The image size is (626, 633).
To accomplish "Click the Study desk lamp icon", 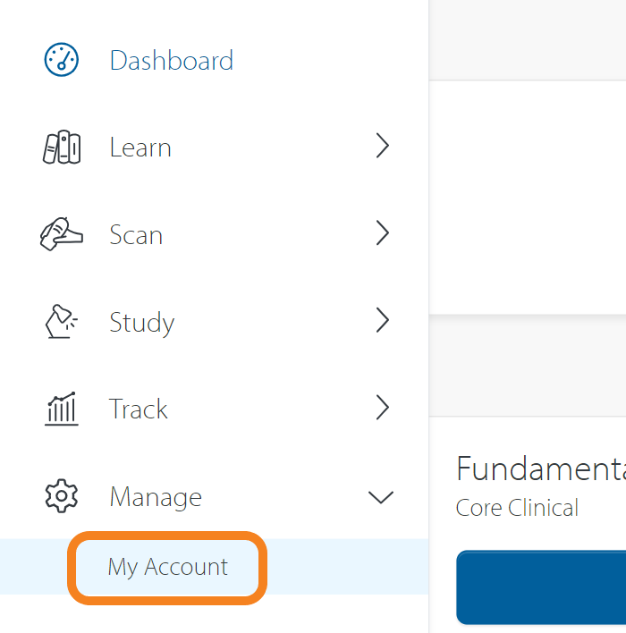I will (62, 321).
